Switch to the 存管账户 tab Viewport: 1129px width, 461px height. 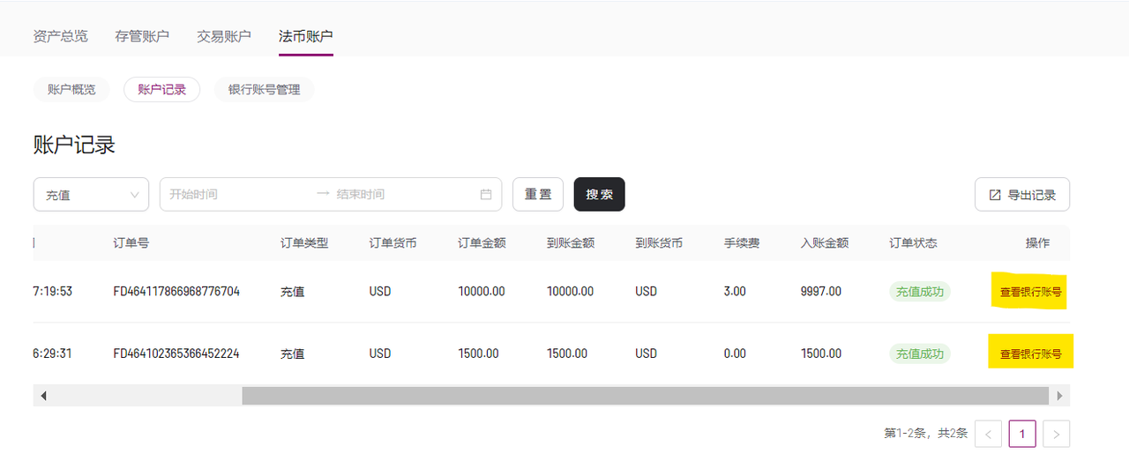tap(142, 36)
